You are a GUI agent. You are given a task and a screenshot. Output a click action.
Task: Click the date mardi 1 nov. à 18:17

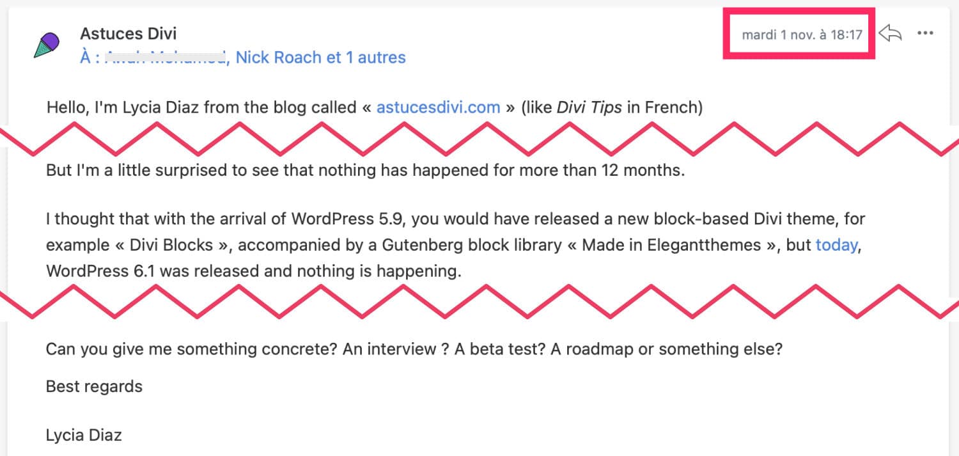click(x=802, y=35)
